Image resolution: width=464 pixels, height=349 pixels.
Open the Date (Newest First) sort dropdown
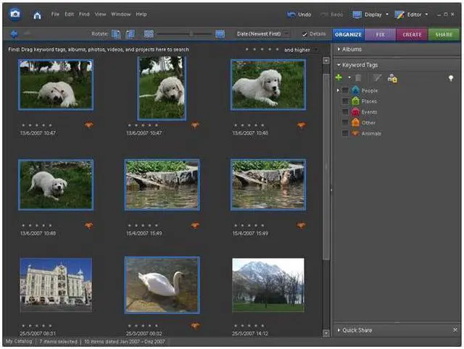(262, 34)
